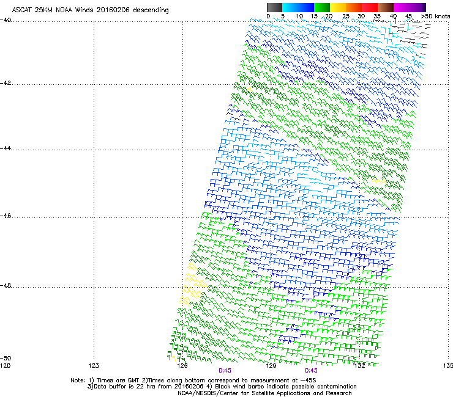
Task: Click the orange 25-30 knots color swatch
Action: coord(354,7)
